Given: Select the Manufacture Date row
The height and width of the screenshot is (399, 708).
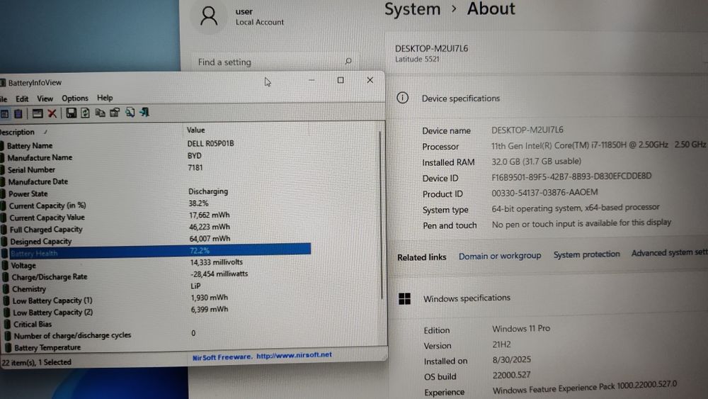Looking at the screenshot, I should (x=156, y=181).
